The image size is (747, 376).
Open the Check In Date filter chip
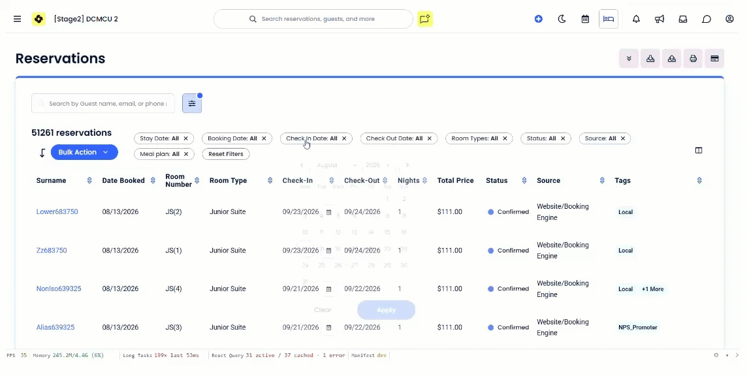(311, 138)
